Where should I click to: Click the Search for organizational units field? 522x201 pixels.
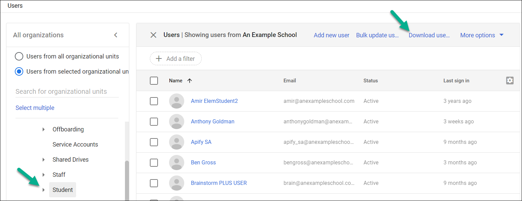67,91
